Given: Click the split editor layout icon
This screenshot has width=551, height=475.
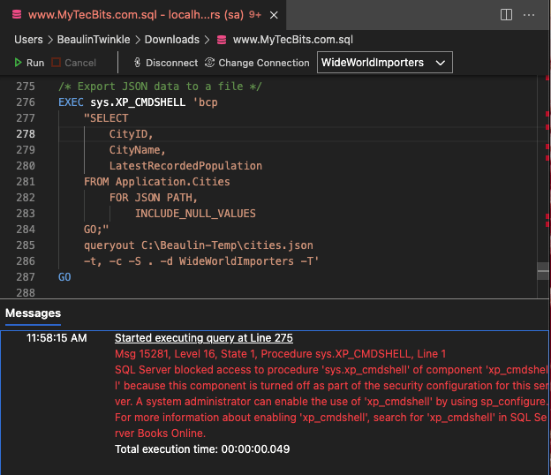Looking at the screenshot, I should coord(506,15).
